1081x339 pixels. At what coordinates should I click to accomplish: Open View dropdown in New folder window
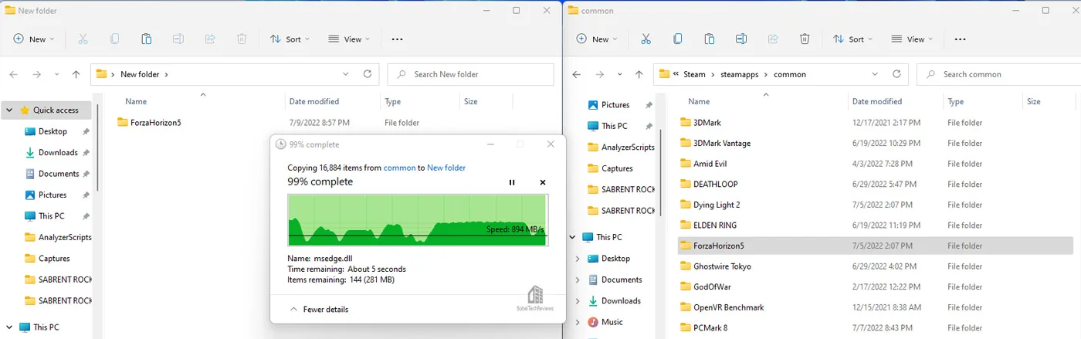[349, 39]
